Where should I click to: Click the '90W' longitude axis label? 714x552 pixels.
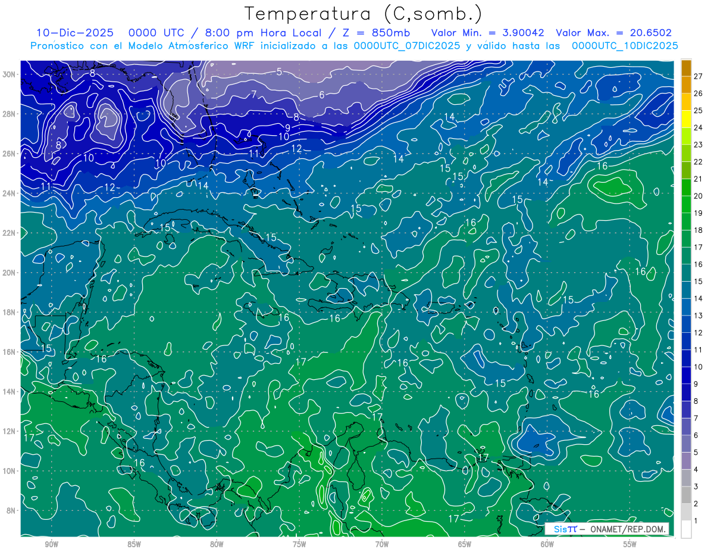pyautogui.click(x=51, y=544)
